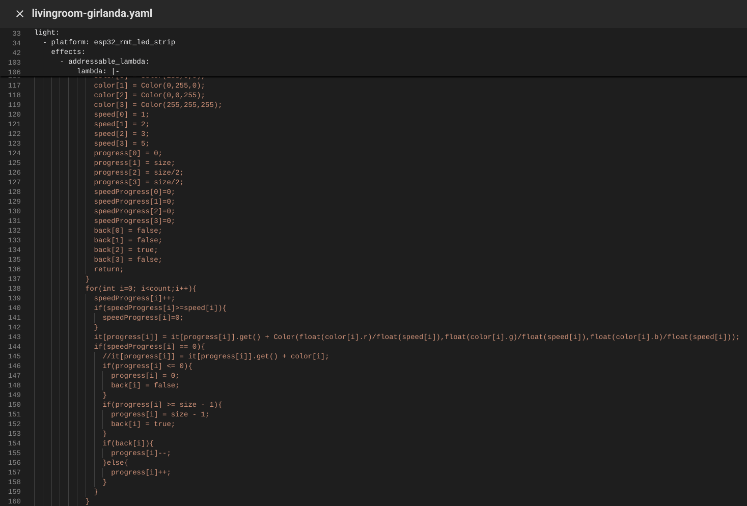Place cursor on 'speedProgress[i]++;' line
This screenshot has width=747, height=506.
(134, 298)
